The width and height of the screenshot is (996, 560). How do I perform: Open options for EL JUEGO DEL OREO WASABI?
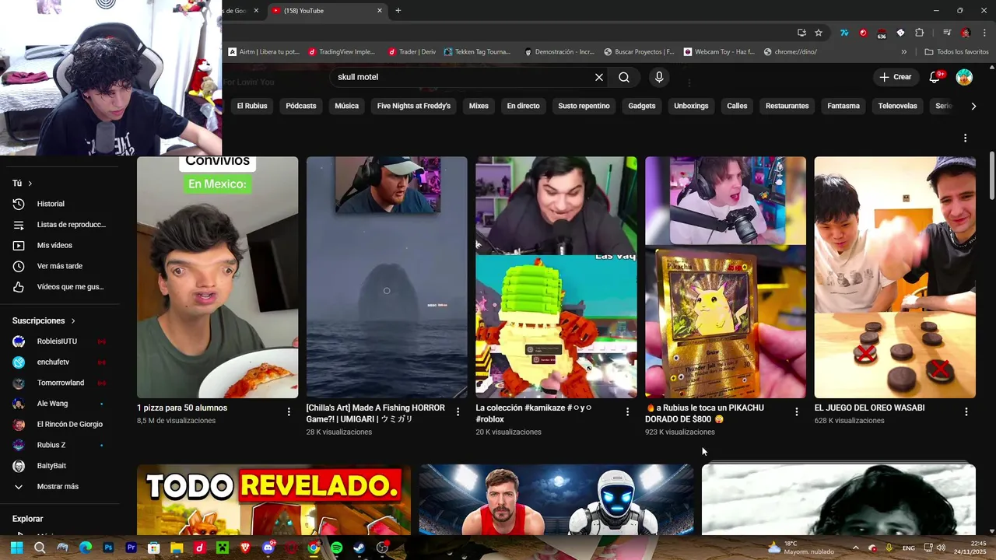click(966, 411)
